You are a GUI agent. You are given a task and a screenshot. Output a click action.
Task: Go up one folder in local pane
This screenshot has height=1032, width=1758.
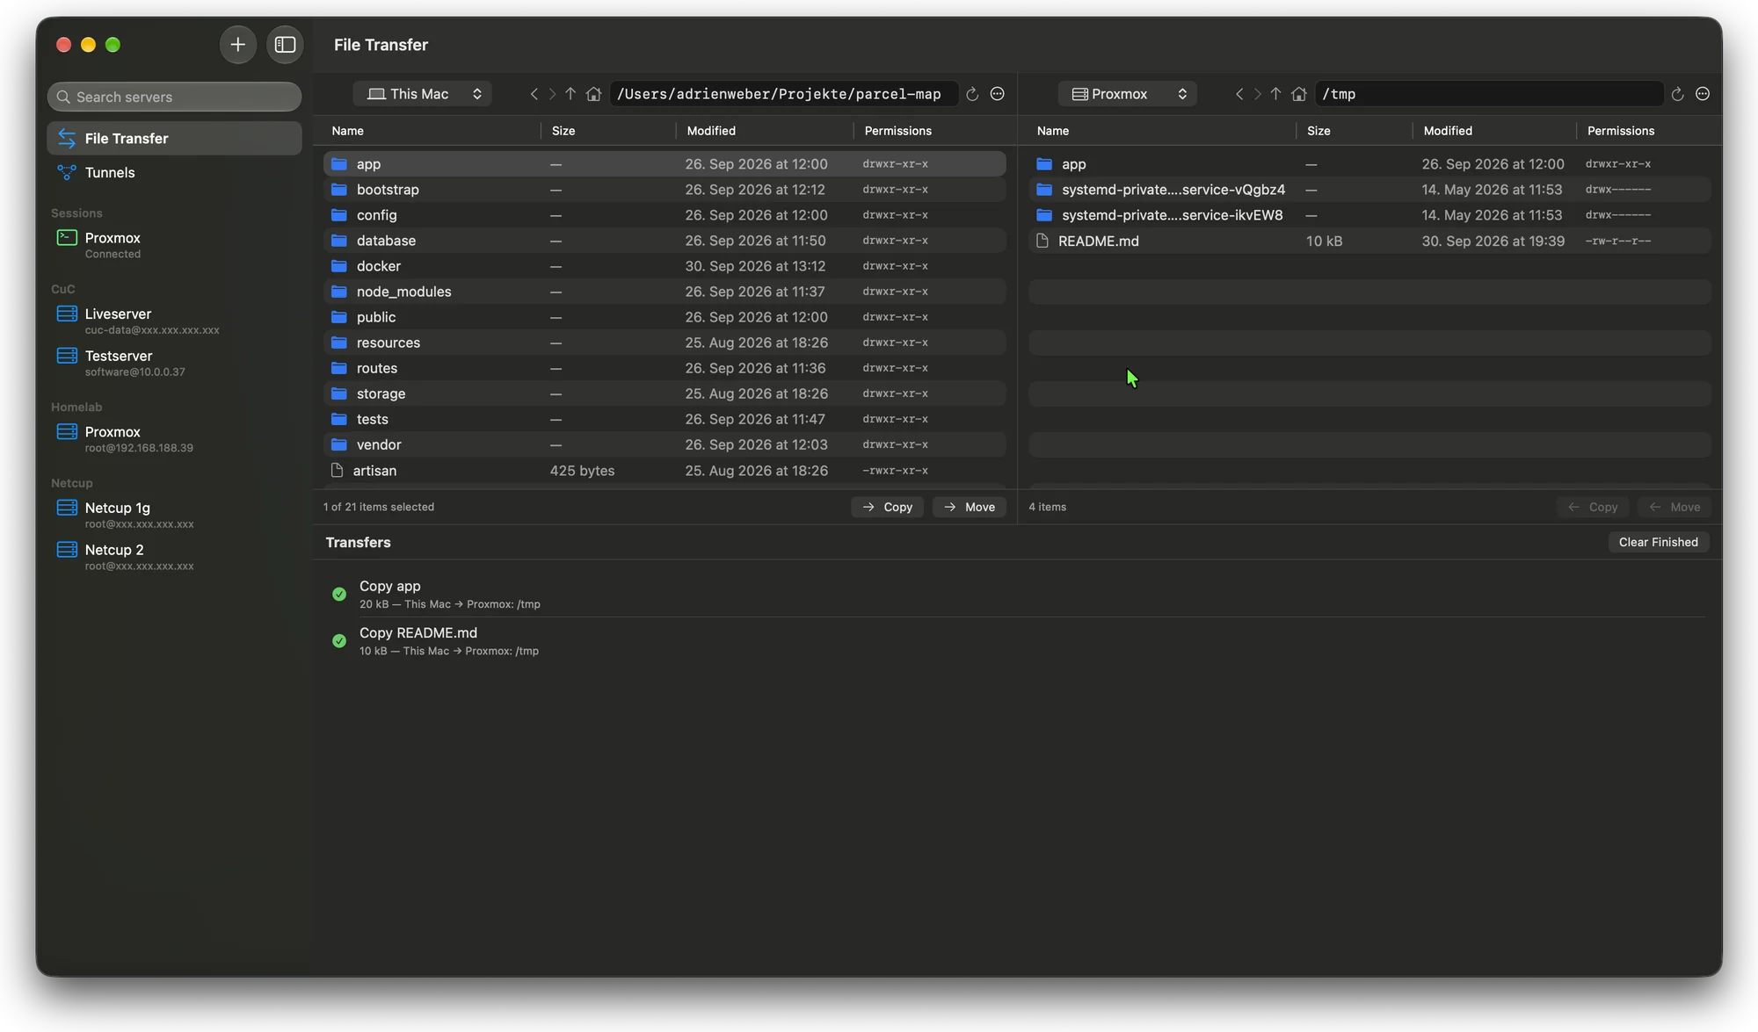[x=570, y=94]
